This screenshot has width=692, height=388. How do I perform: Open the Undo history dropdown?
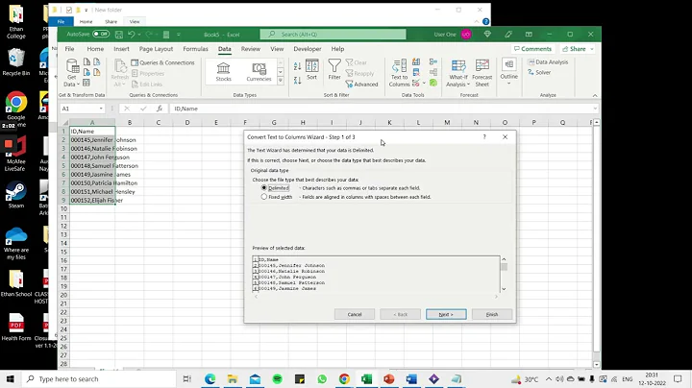[x=139, y=35]
